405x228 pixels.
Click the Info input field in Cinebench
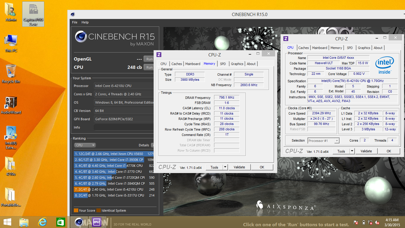point(124,127)
